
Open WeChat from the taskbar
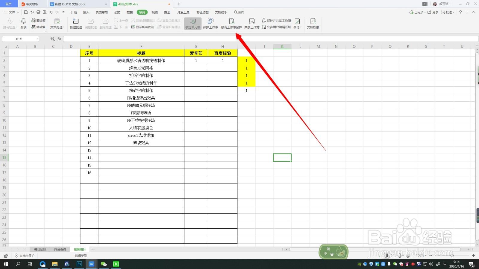(104, 264)
